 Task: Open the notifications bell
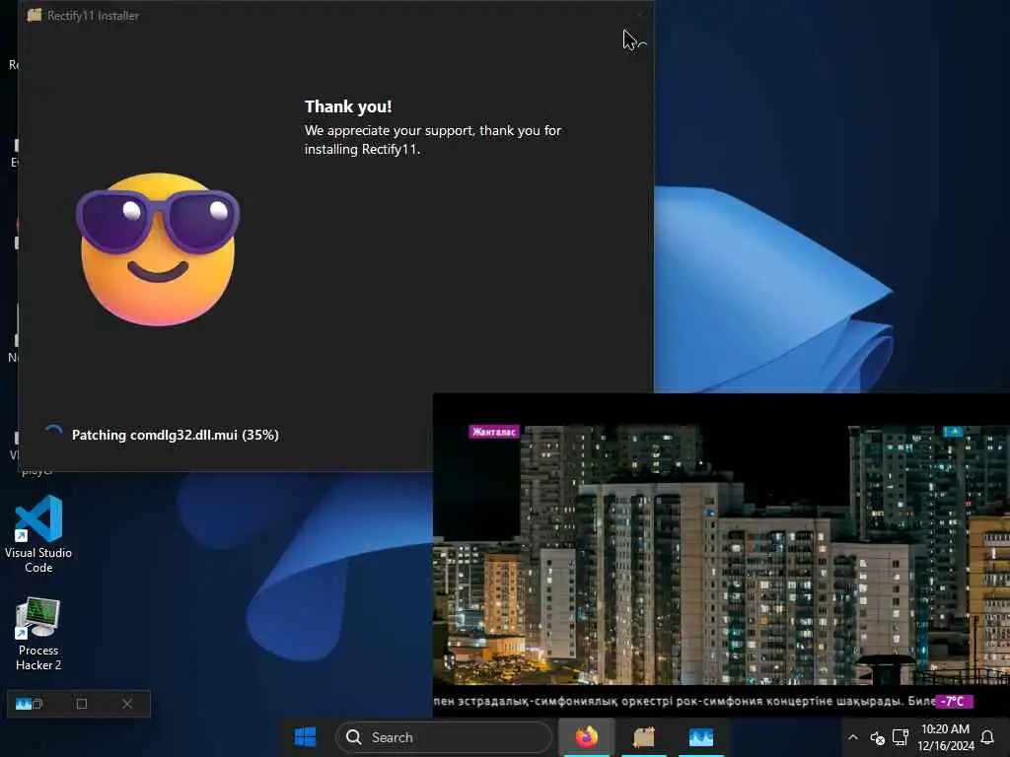click(987, 737)
